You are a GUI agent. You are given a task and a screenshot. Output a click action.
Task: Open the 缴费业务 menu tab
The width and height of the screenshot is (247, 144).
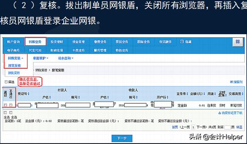[100, 42]
